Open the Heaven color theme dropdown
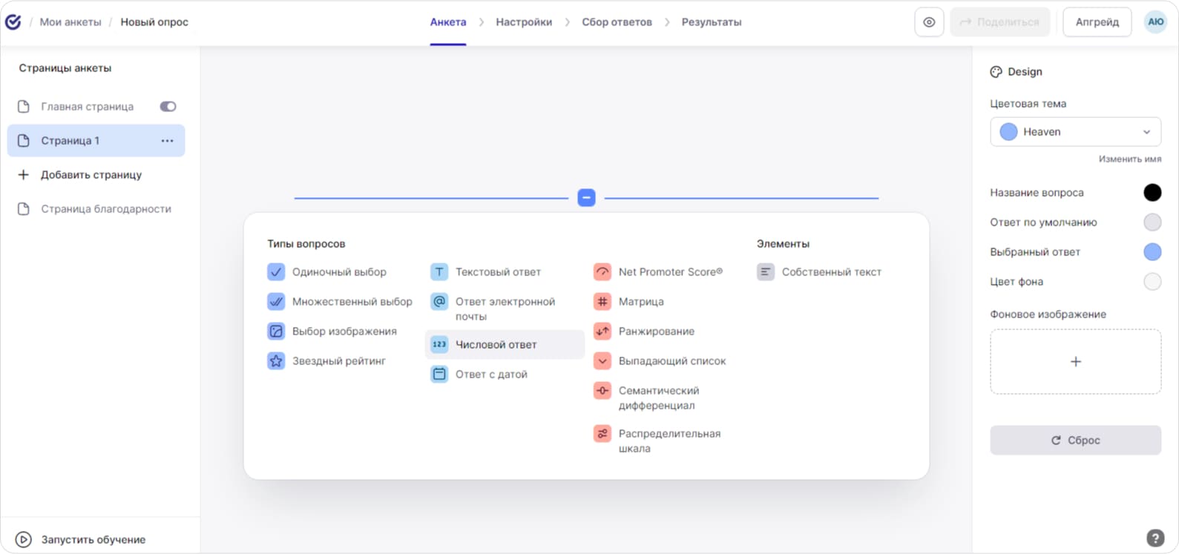Viewport: 1179px width, 554px height. pos(1075,132)
